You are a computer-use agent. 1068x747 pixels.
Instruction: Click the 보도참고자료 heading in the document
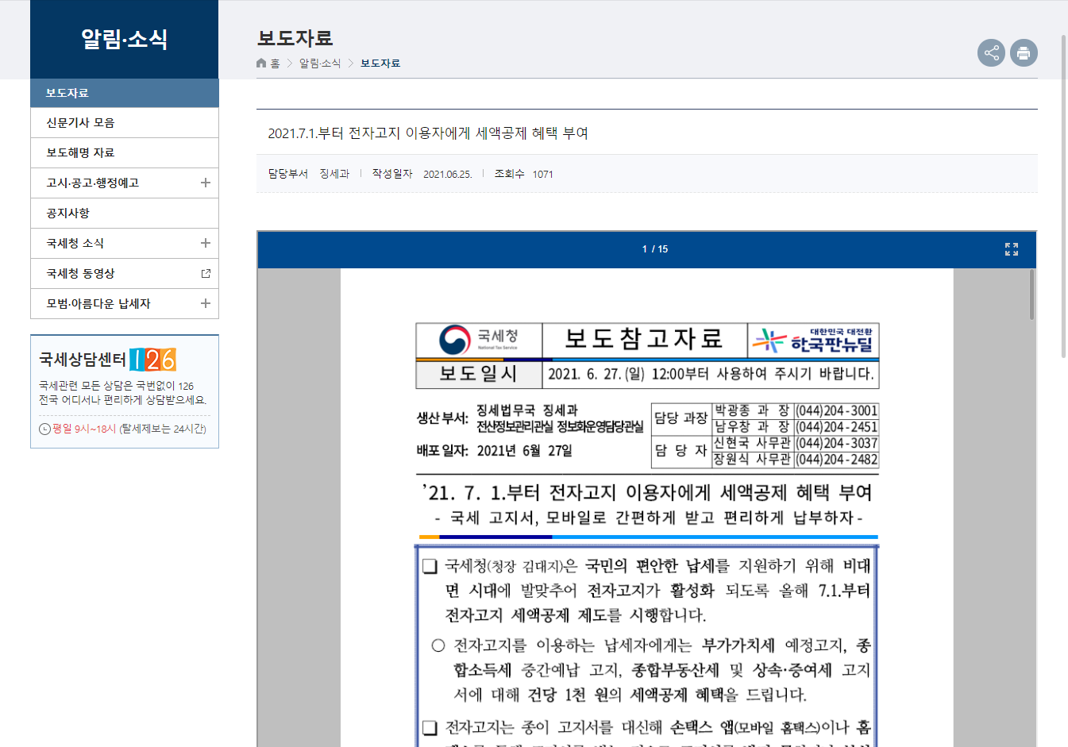point(644,340)
